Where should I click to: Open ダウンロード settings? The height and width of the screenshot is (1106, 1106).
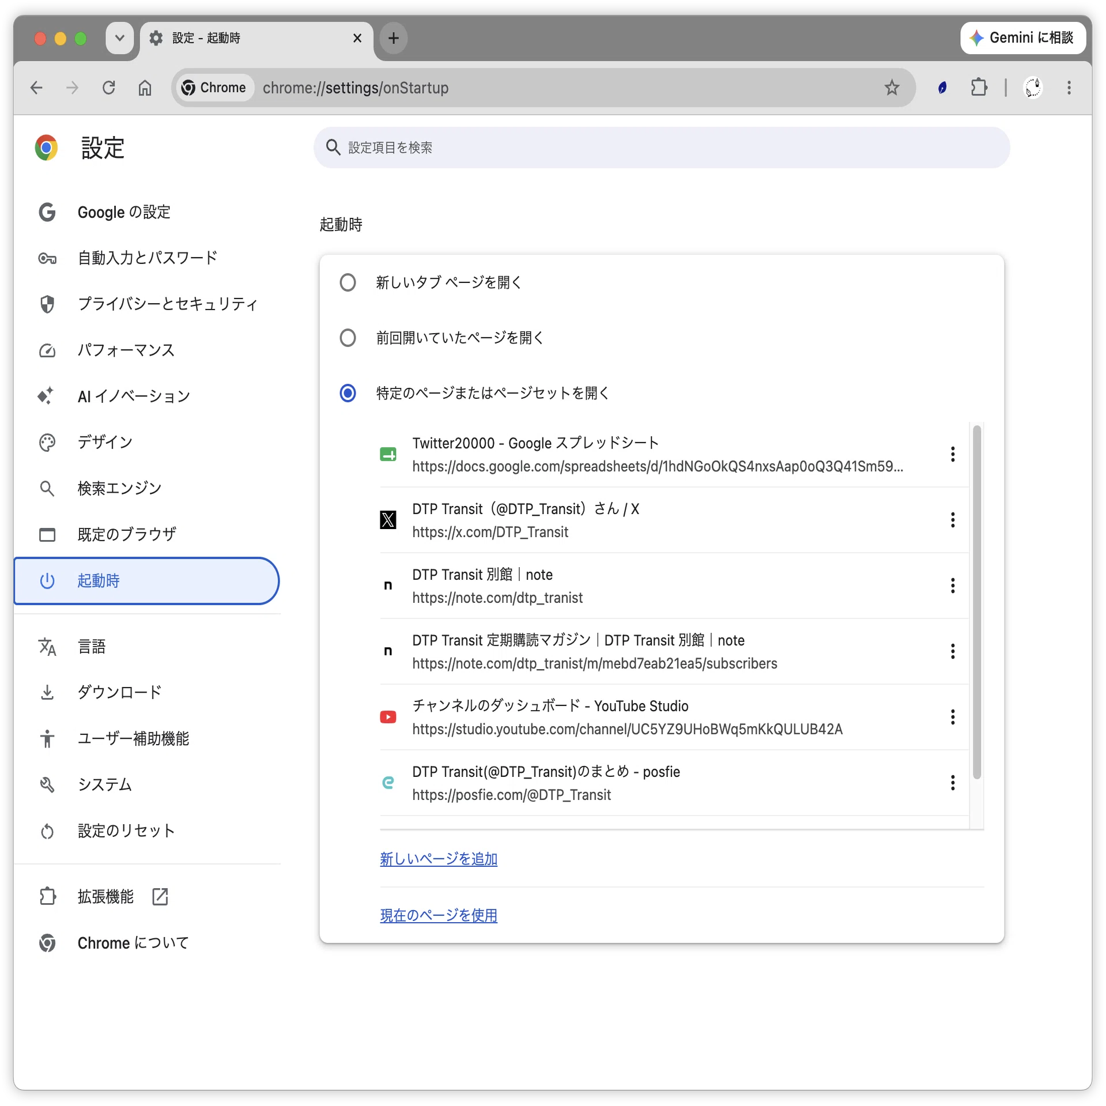(x=147, y=692)
